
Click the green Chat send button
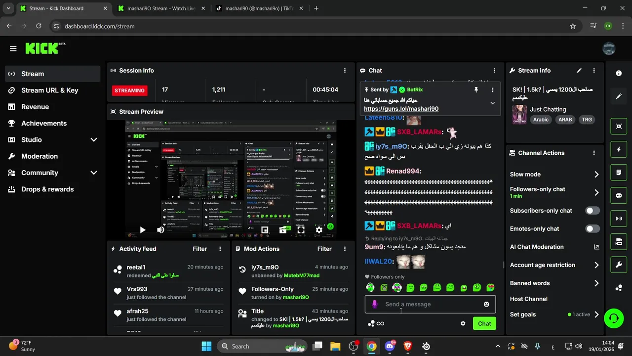pos(484,323)
